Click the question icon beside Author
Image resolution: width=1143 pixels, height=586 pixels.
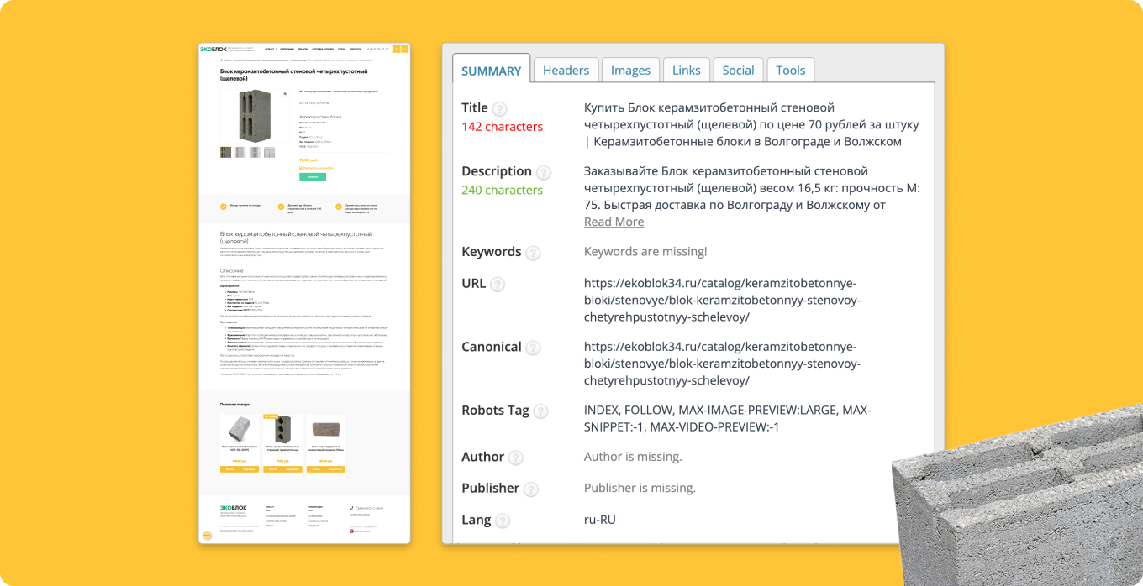515,458
